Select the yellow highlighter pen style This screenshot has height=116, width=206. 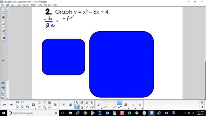click(110, 107)
